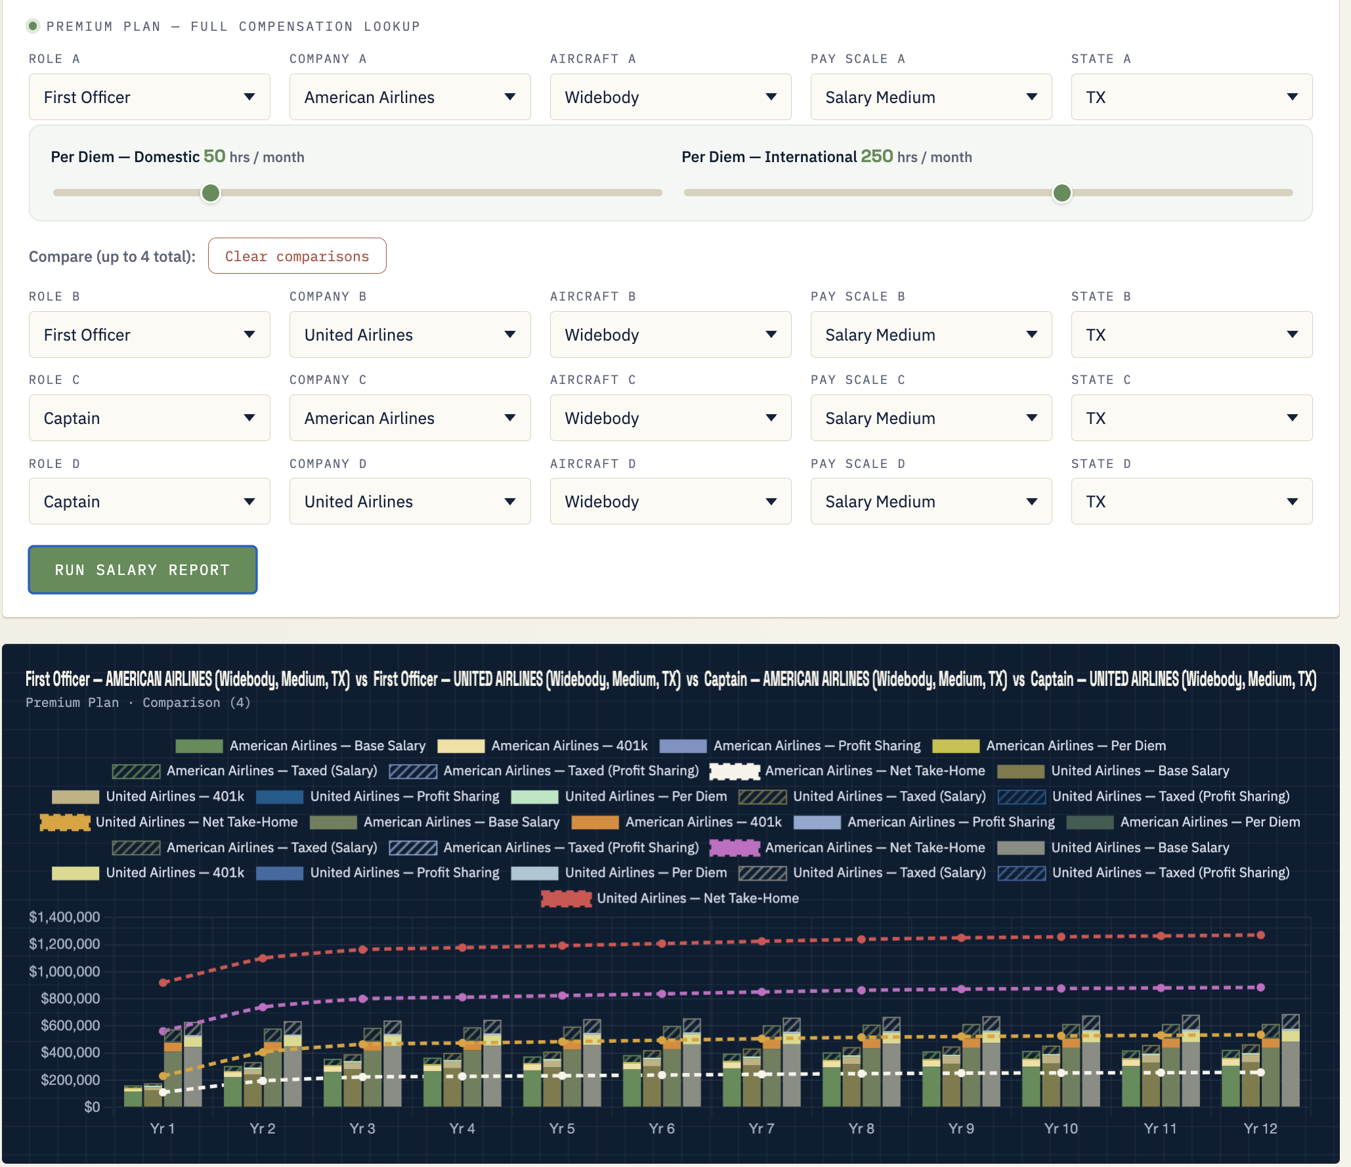The height and width of the screenshot is (1167, 1351).
Task: Click Clear comparisons button
Action: coord(297,256)
